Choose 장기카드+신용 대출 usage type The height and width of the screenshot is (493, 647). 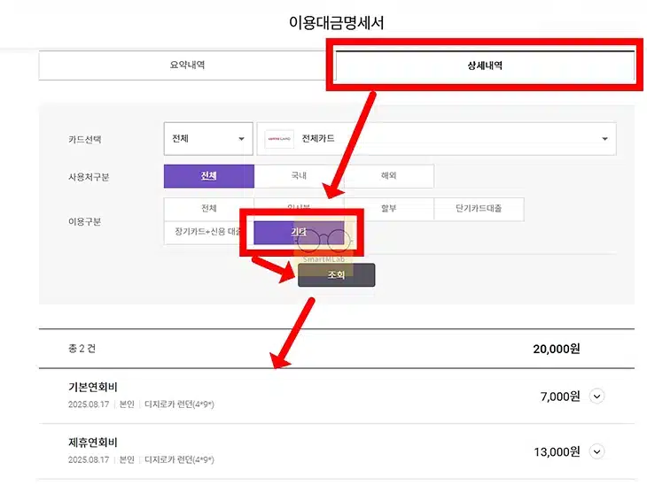pos(208,233)
